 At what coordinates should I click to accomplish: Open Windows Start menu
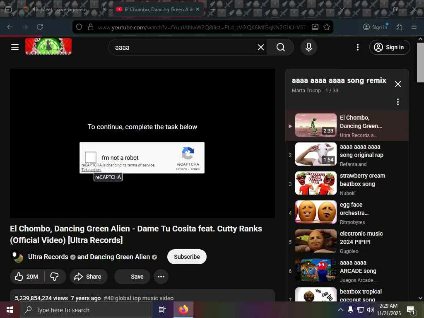(x=10, y=310)
